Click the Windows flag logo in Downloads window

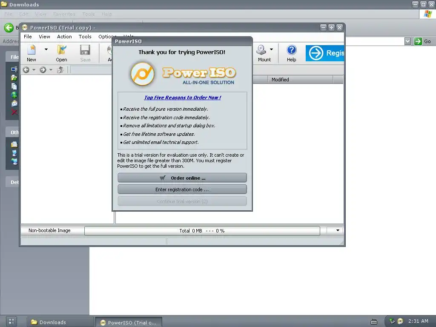point(427,14)
